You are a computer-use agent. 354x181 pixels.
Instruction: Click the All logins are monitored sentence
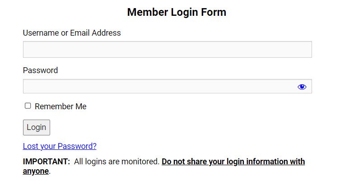tap(117, 162)
